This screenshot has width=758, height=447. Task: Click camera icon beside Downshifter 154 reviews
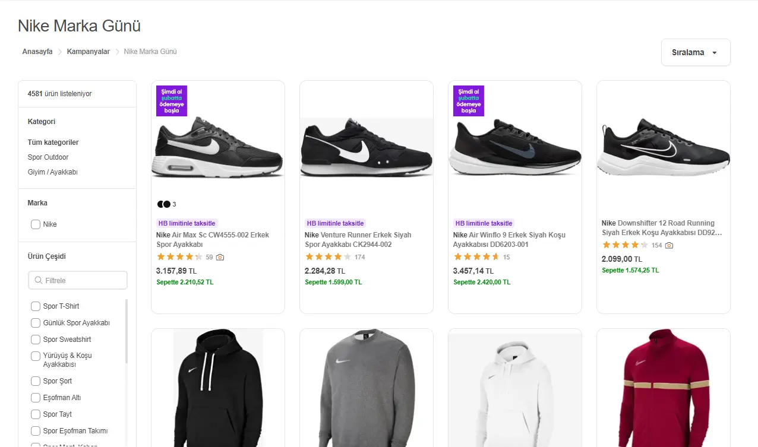(669, 245)
